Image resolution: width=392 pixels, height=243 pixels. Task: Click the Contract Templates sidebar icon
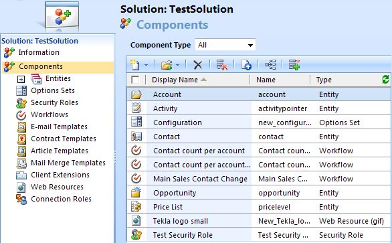point(21,139)
